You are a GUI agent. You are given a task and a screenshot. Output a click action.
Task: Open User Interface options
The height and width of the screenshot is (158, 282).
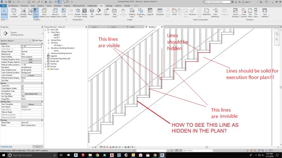click(265, 13)
